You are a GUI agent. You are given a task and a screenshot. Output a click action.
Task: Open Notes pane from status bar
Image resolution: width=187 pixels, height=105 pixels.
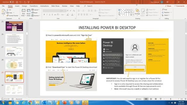(139, 99)
